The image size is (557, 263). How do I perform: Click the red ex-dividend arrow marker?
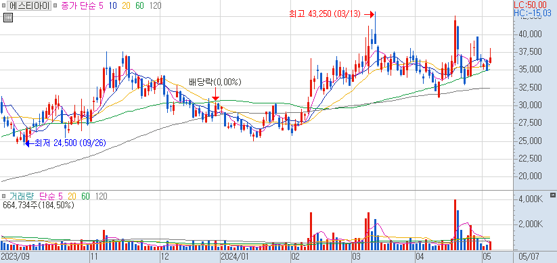point(216,94)
